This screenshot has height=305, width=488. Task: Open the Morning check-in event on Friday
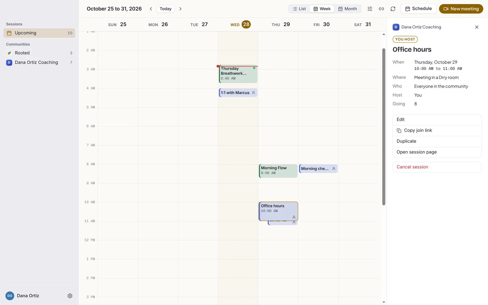(x=318, y=169)
